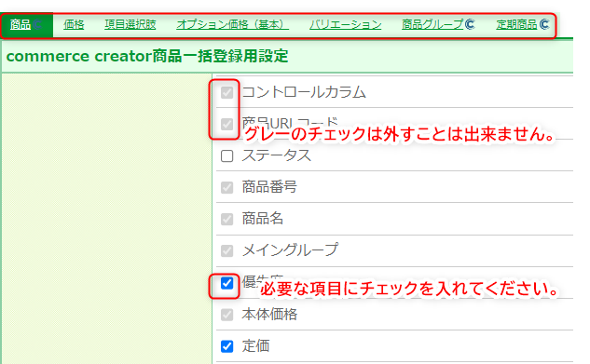Uncheck the 定価 checkbox
The width and height of the screenshot is (590, 364).
click(x=226, y=346)
